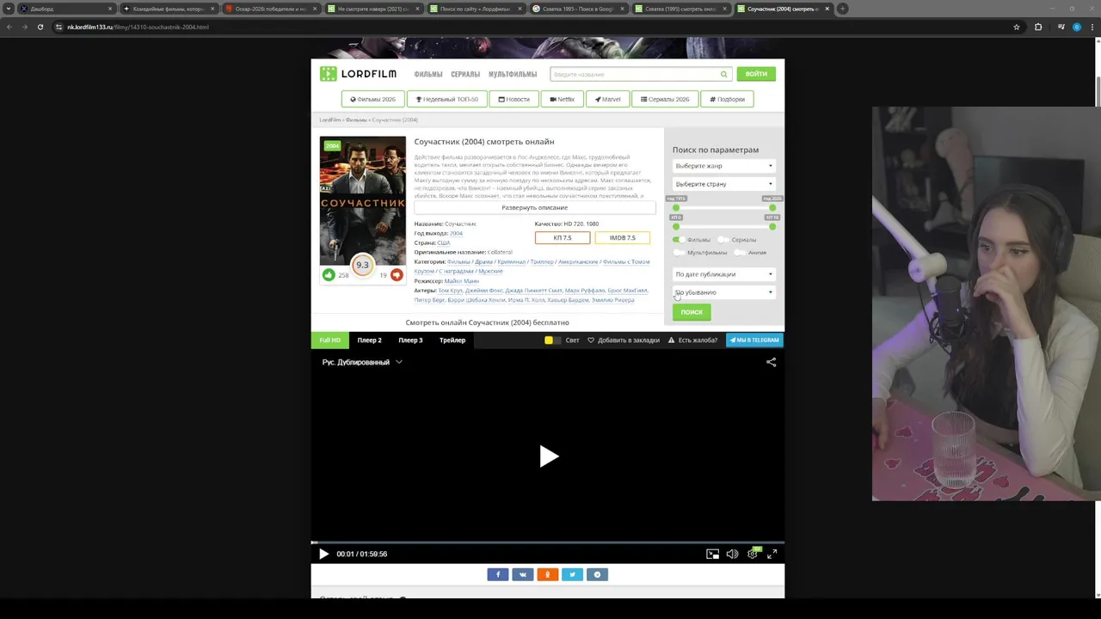
Task: Toggle the Мультфильмы filter switch
Action: pos(679,253)
